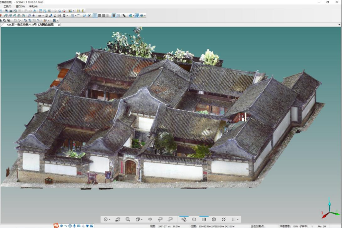Expand the navigation mode dropdown arrow
The width and height of the screenshot is (342, 228).
[110, 219]
